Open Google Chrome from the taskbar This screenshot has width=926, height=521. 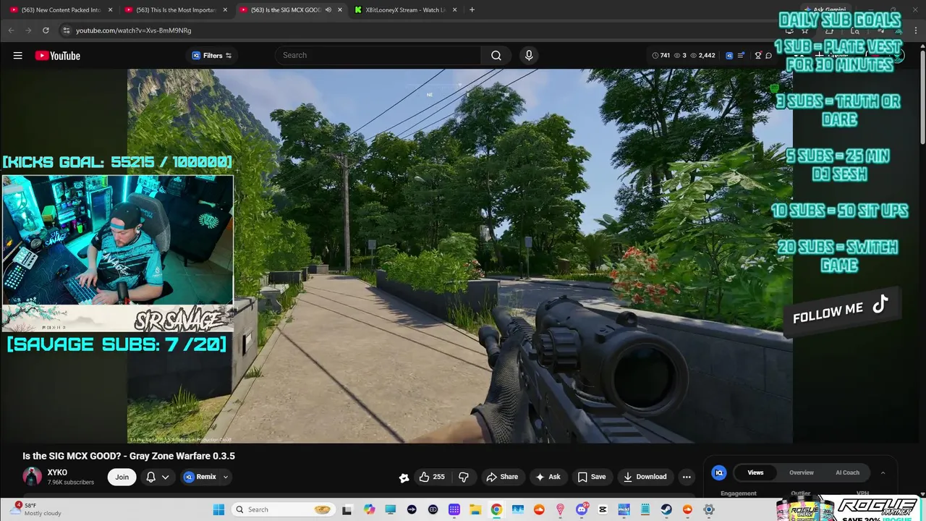tap(496, 509)
